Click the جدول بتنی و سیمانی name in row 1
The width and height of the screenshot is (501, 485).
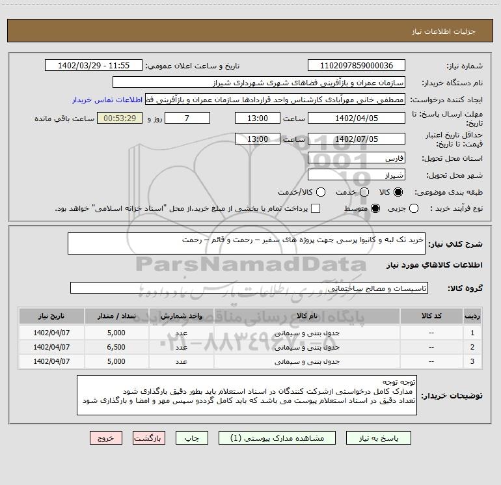click(306, 333)
